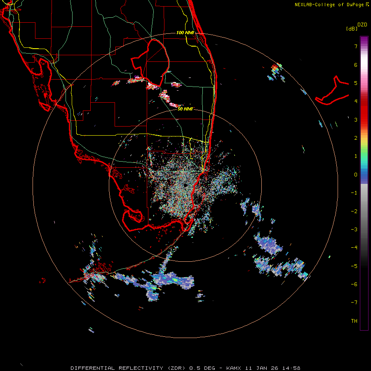Click the "0" value on the color scale
Image resolution: width=371 pixels, height=371 pixels.
[x=356, y=175]
